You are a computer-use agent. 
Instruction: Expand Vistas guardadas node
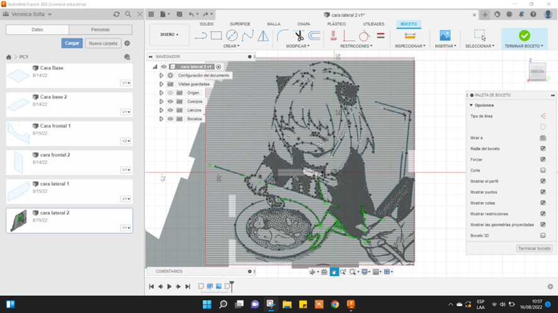click(161, 84)
